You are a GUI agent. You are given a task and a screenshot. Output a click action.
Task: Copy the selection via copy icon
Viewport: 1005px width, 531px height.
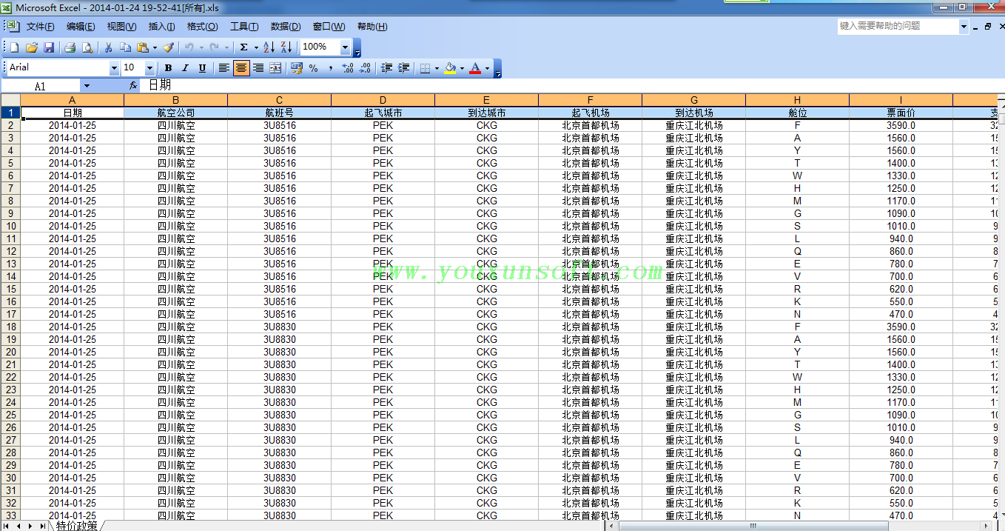click(x=126, y=47)
